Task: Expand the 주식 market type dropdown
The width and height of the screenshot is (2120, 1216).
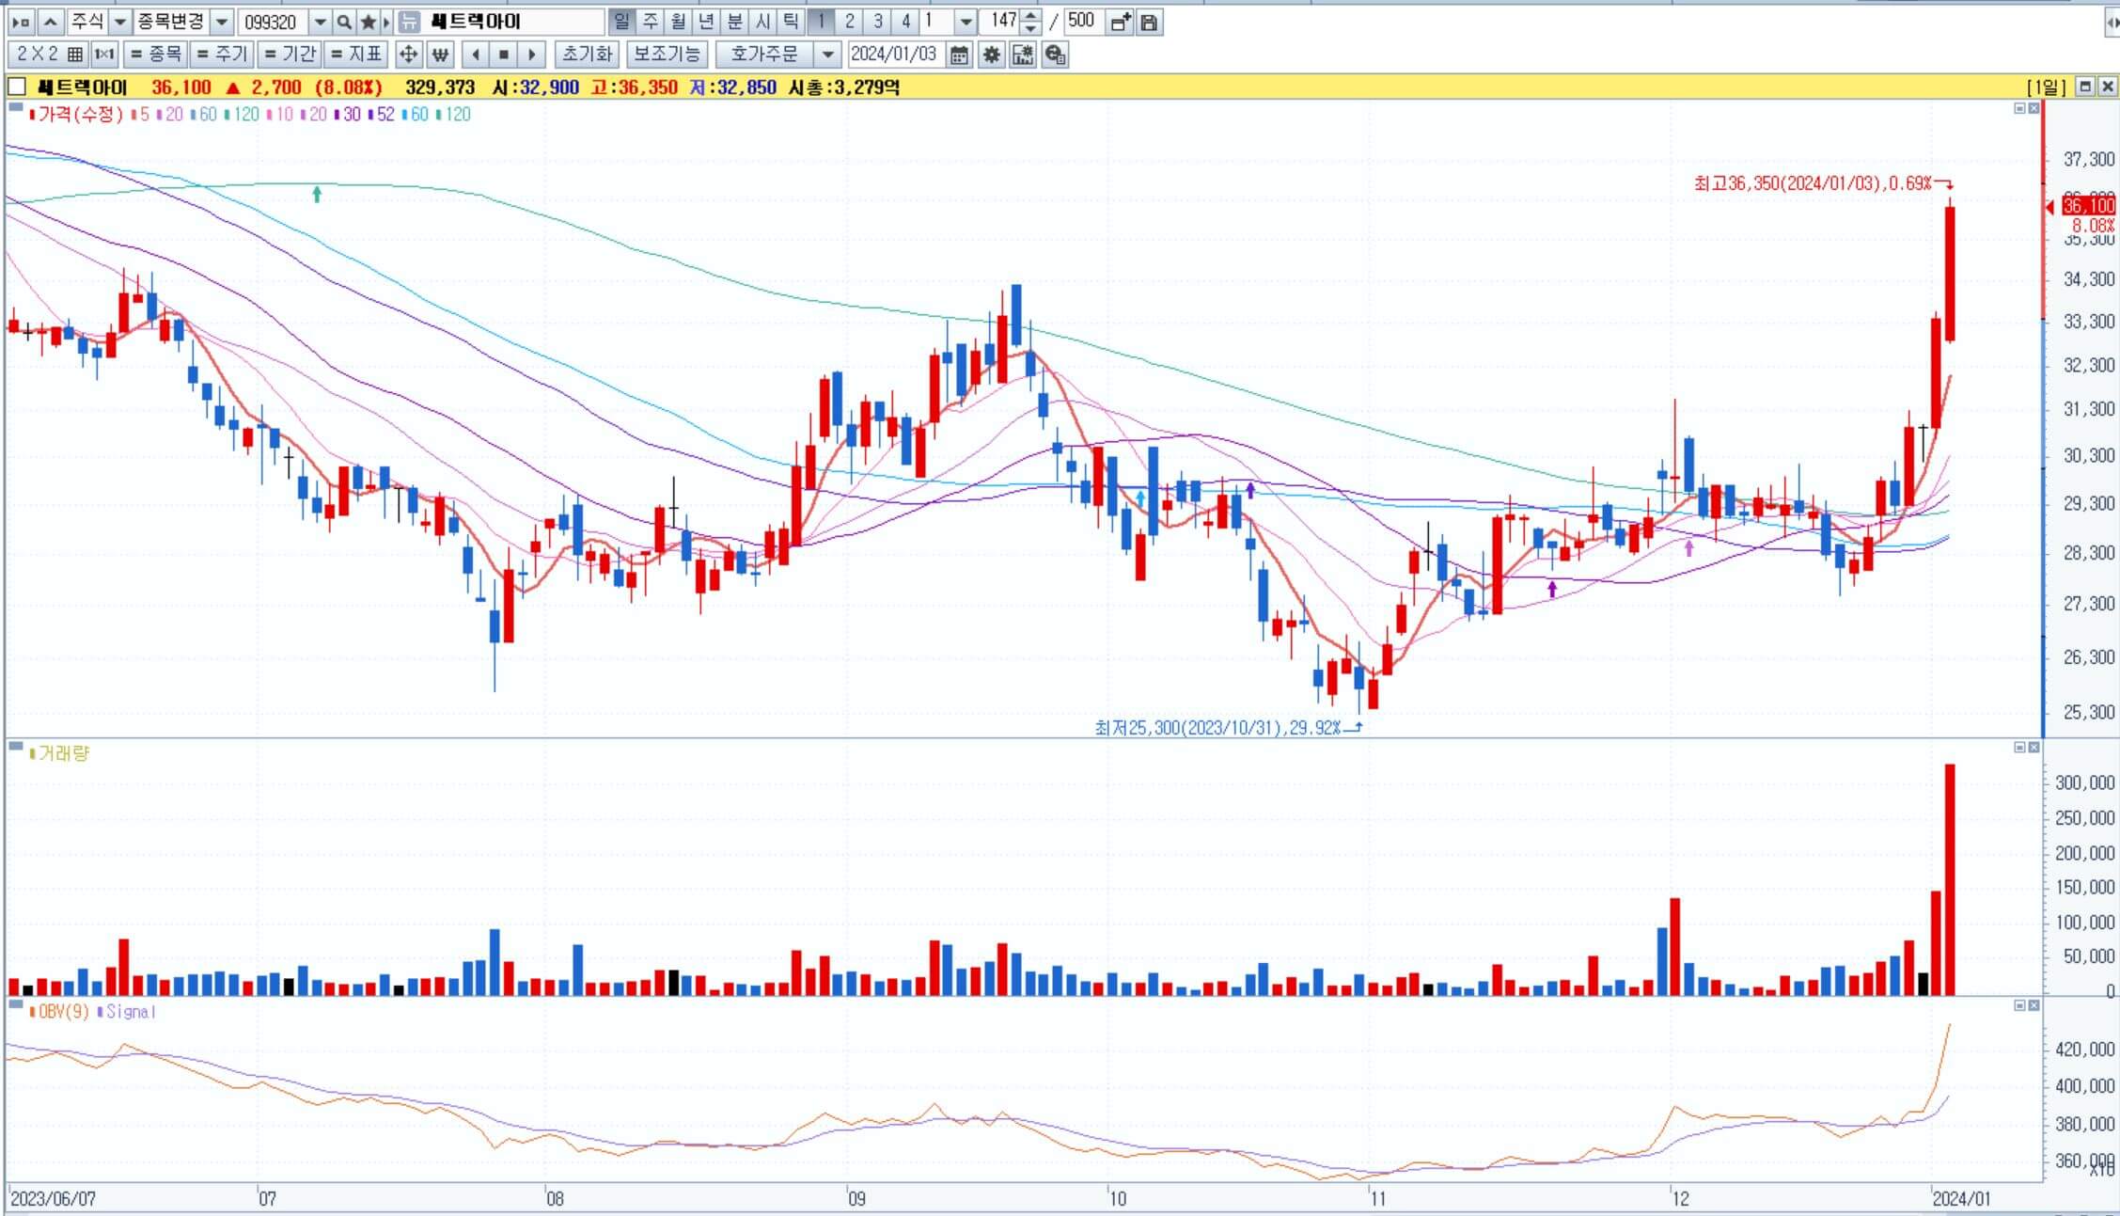Action: (x=120, y=22)
